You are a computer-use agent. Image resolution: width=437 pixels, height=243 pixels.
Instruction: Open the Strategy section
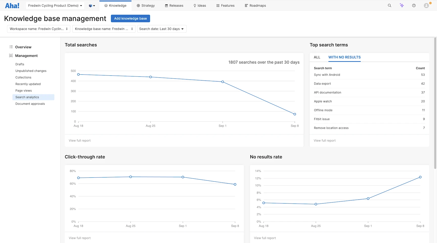coord(146,5)
